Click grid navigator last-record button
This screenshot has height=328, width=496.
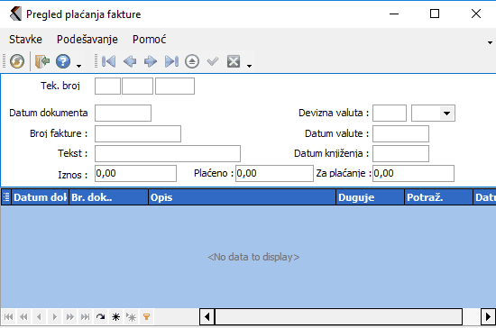coord(85,316)
